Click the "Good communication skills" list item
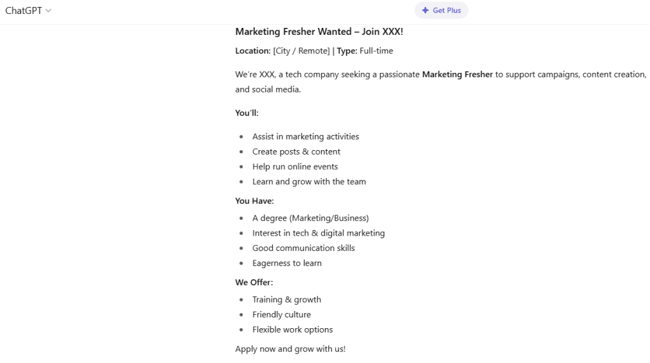 (303, 248)
